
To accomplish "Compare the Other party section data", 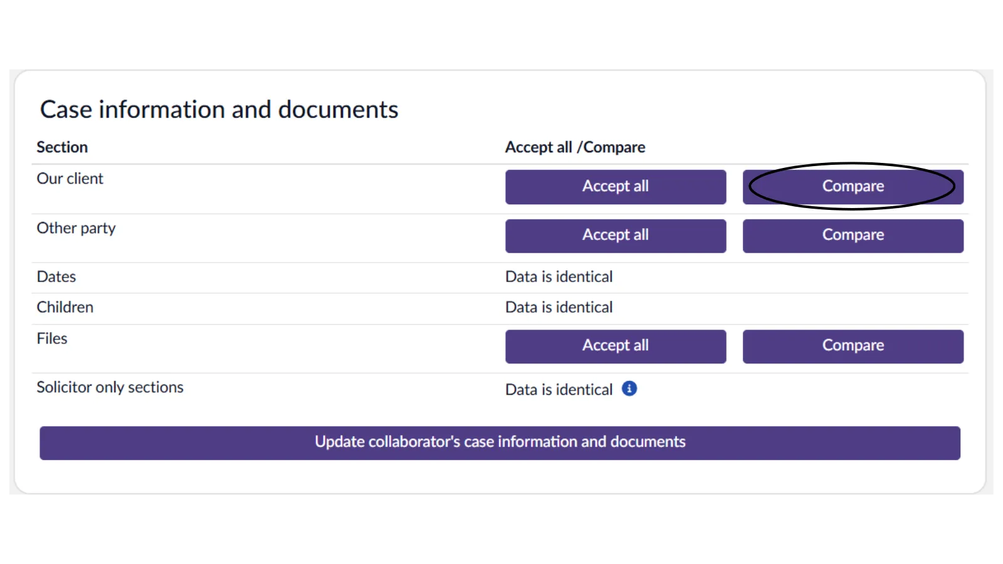I will click(x=853, y=236).
